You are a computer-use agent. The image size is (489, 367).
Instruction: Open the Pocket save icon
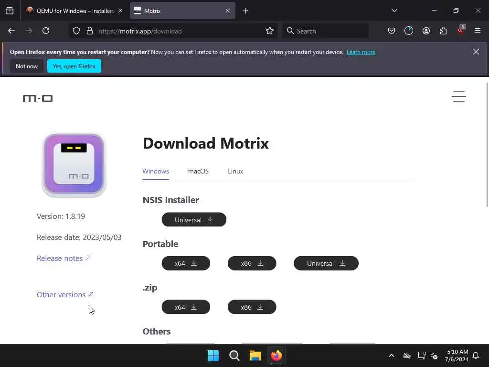(x=392, y=31)
